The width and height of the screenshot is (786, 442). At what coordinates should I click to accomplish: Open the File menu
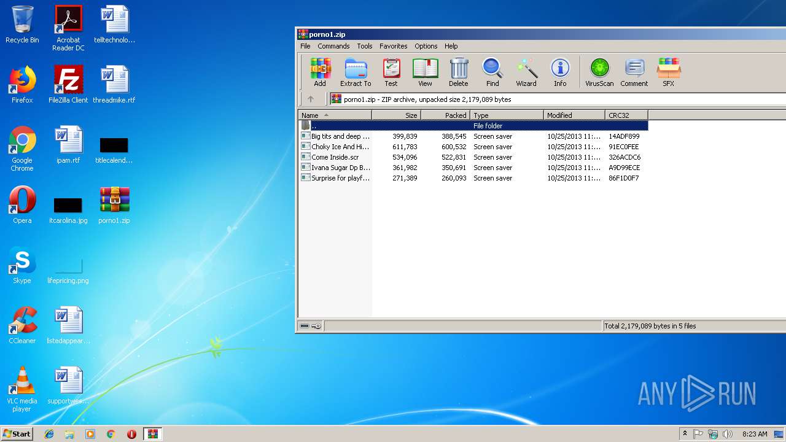(x=305, y=46)
